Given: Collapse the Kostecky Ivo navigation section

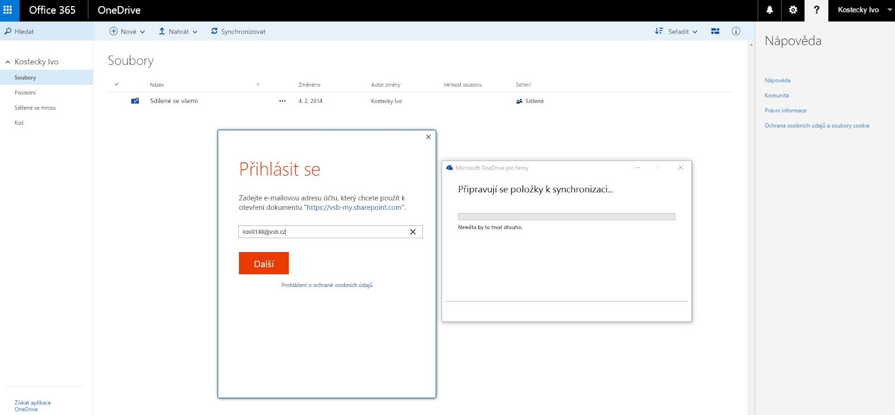Looking at the screenshot, I should point(8,62).
